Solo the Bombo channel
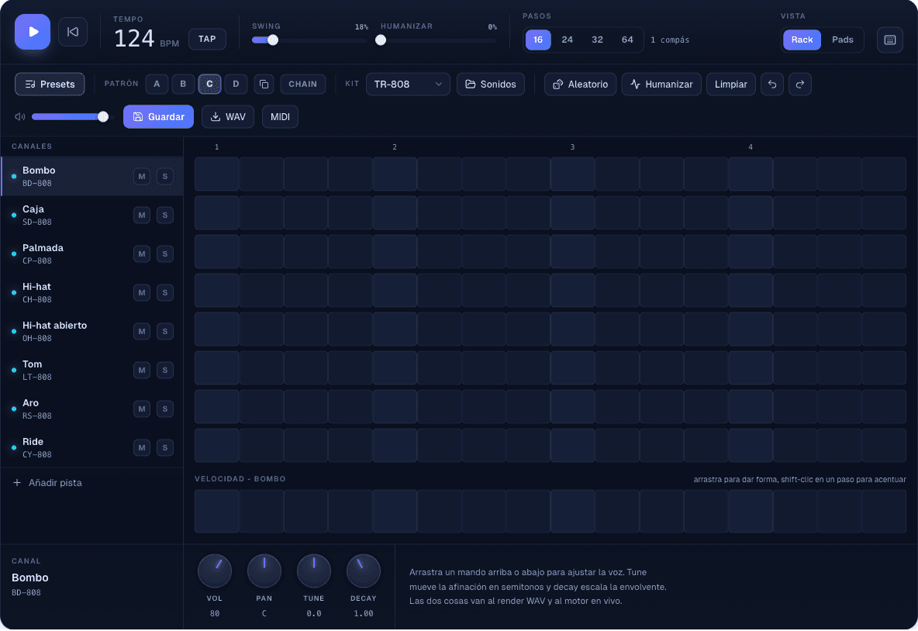918x631 pixels. pyautogui.click(x=165, y=177)
